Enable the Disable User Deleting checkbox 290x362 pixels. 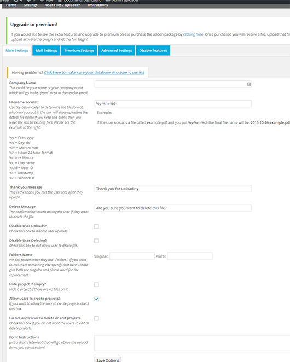pos(96,241)
